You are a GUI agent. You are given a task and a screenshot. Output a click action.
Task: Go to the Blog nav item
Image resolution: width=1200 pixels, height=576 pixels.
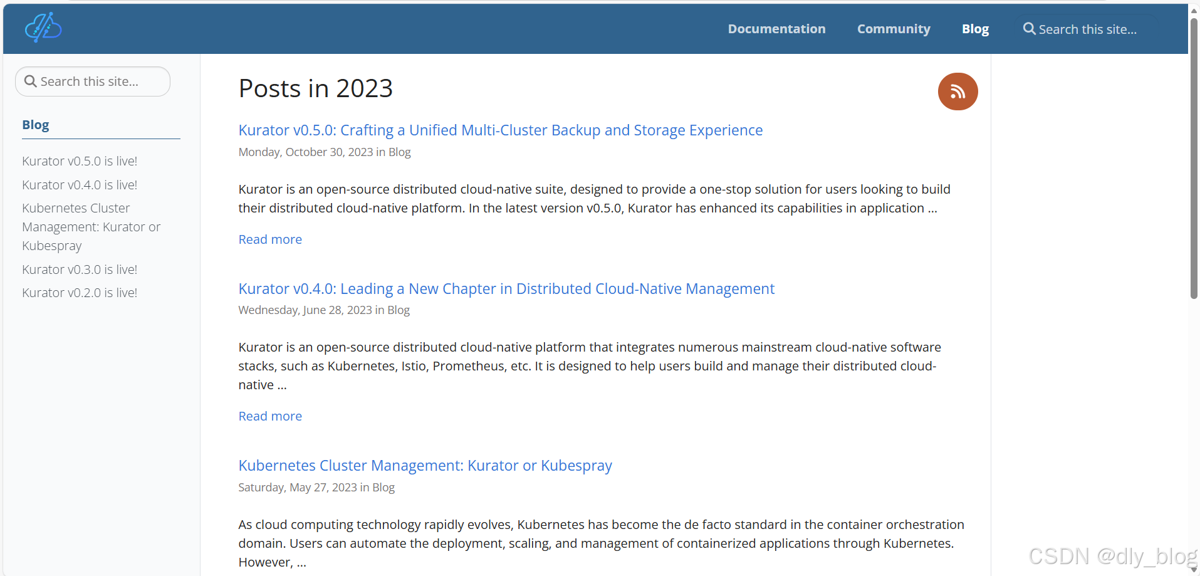pos(975,29)
